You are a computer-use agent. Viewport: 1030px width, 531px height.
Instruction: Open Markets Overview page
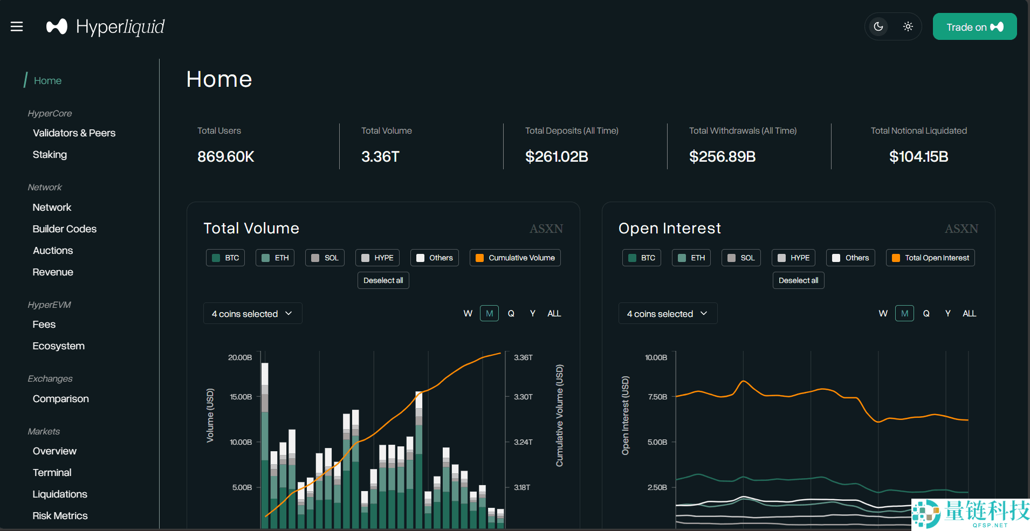[54, 451]
